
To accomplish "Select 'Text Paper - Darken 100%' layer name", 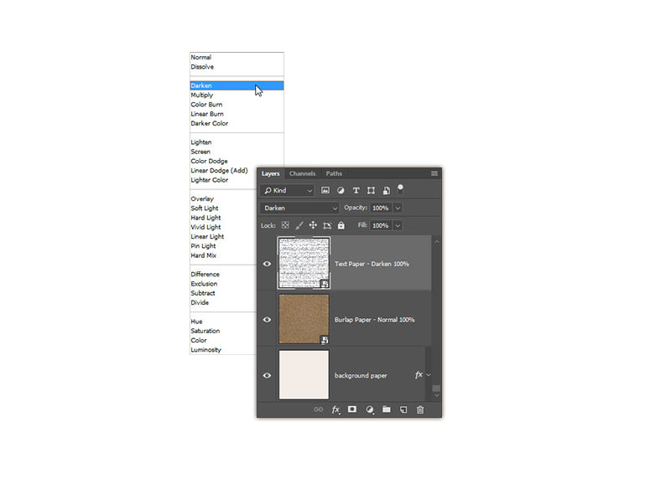I will (372, 264).
